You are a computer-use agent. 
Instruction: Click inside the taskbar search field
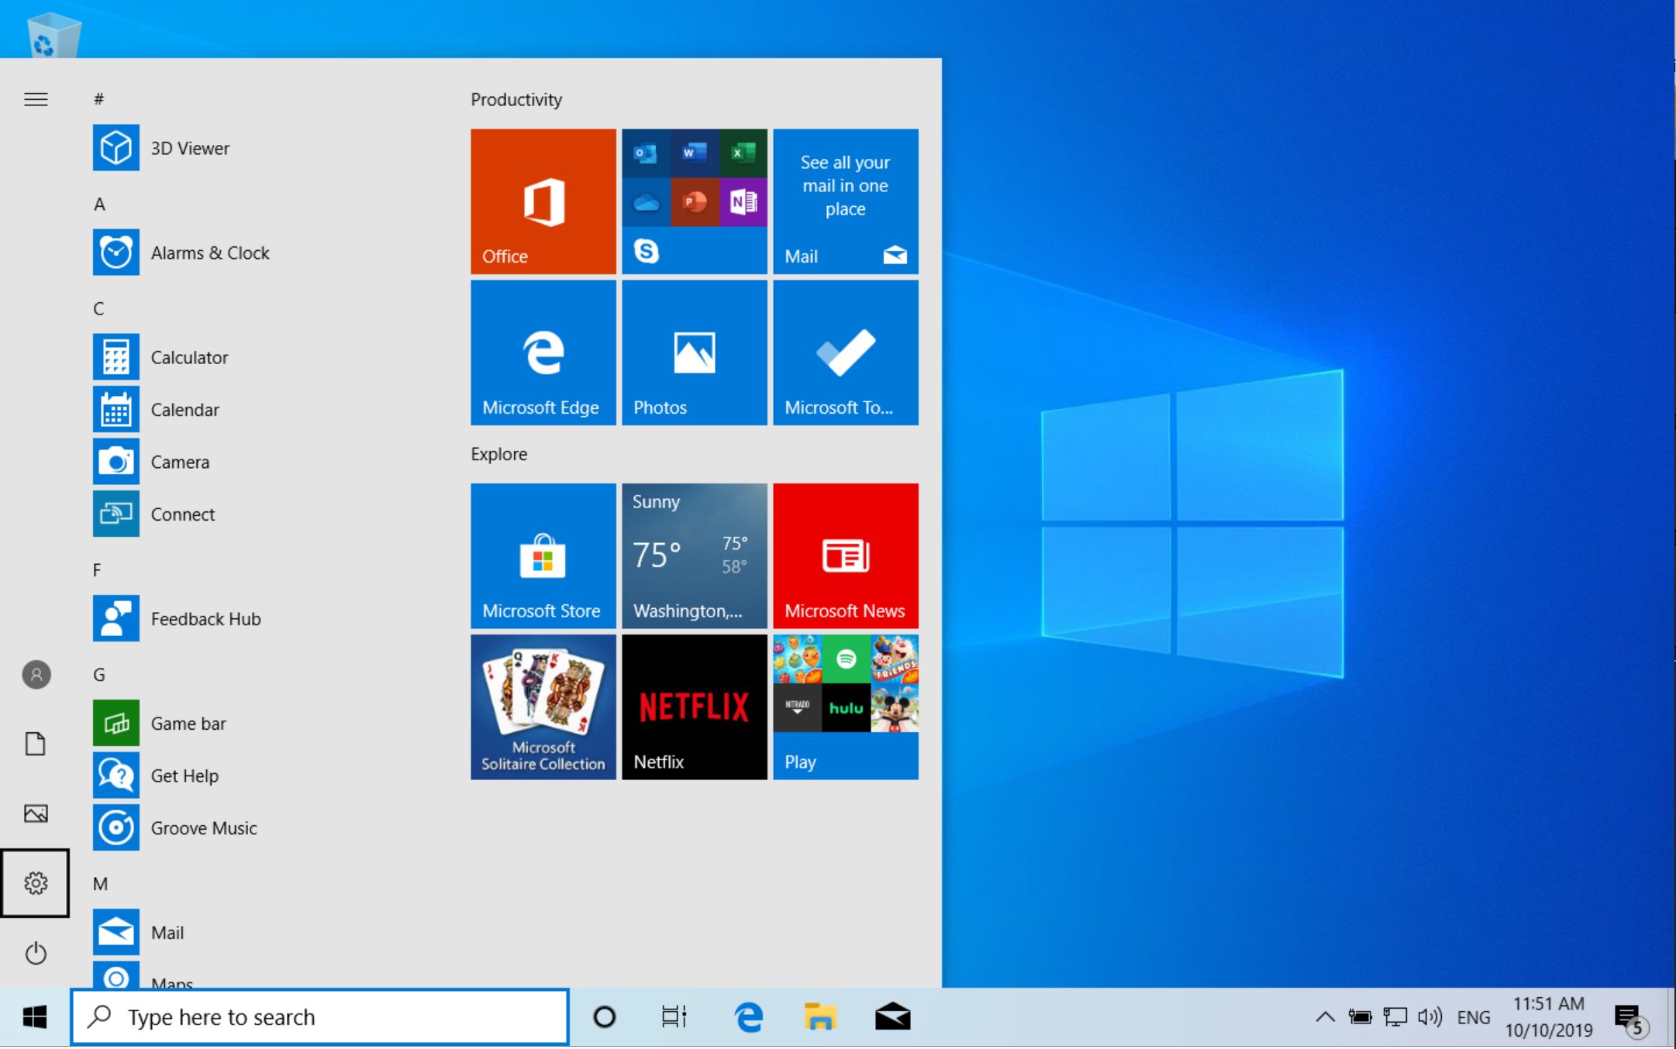pos(319,1016)
